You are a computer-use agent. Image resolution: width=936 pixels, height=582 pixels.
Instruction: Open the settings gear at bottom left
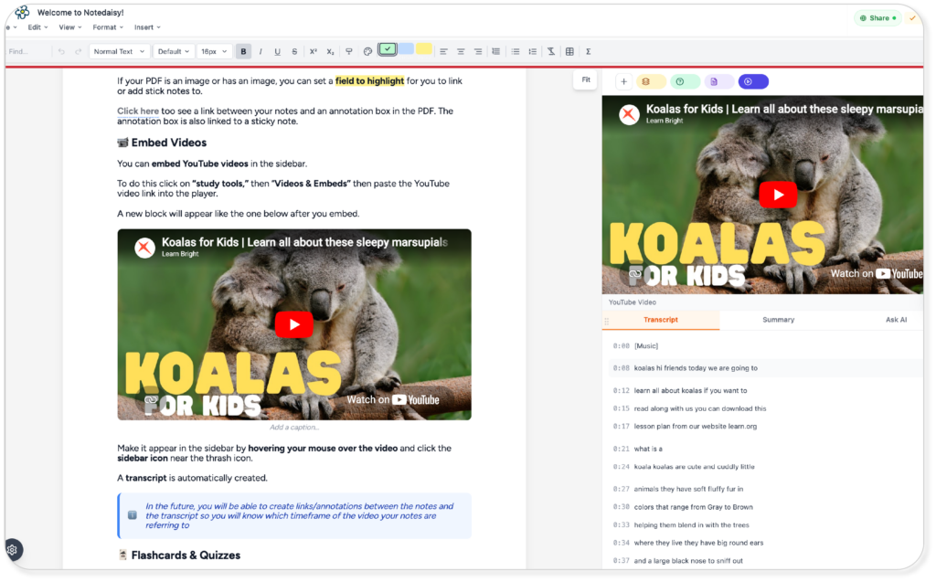tap(13, 550)
